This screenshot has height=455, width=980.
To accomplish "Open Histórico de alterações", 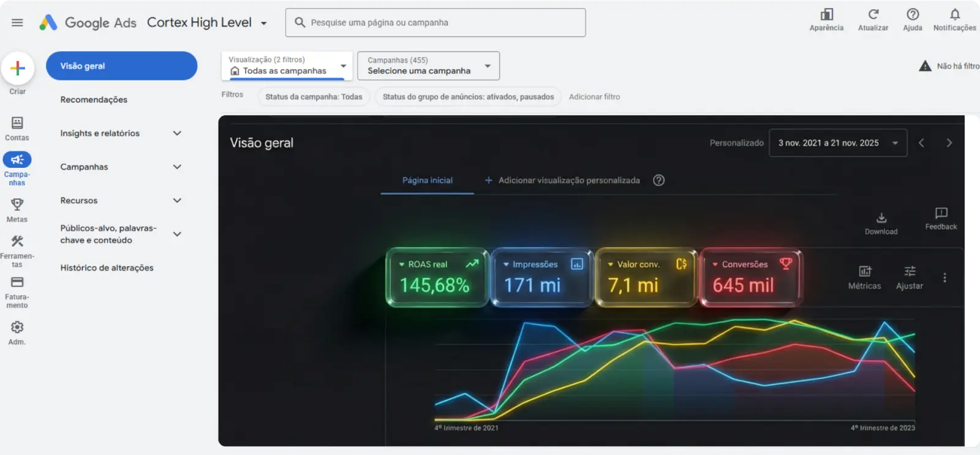I will click(107, 268).
